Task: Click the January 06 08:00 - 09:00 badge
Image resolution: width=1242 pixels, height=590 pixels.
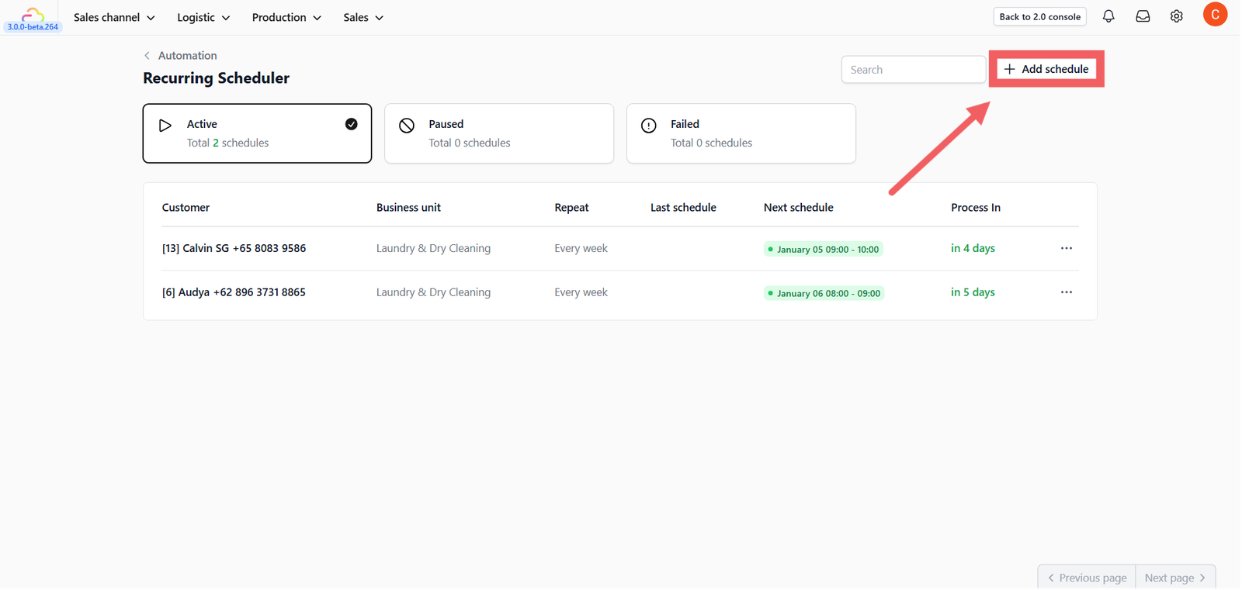Action: click(x=824, y=293)
